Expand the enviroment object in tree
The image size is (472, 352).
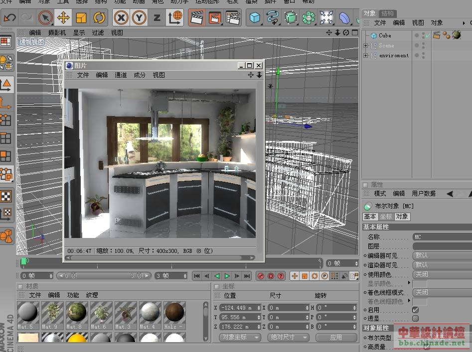pos(366,56)
